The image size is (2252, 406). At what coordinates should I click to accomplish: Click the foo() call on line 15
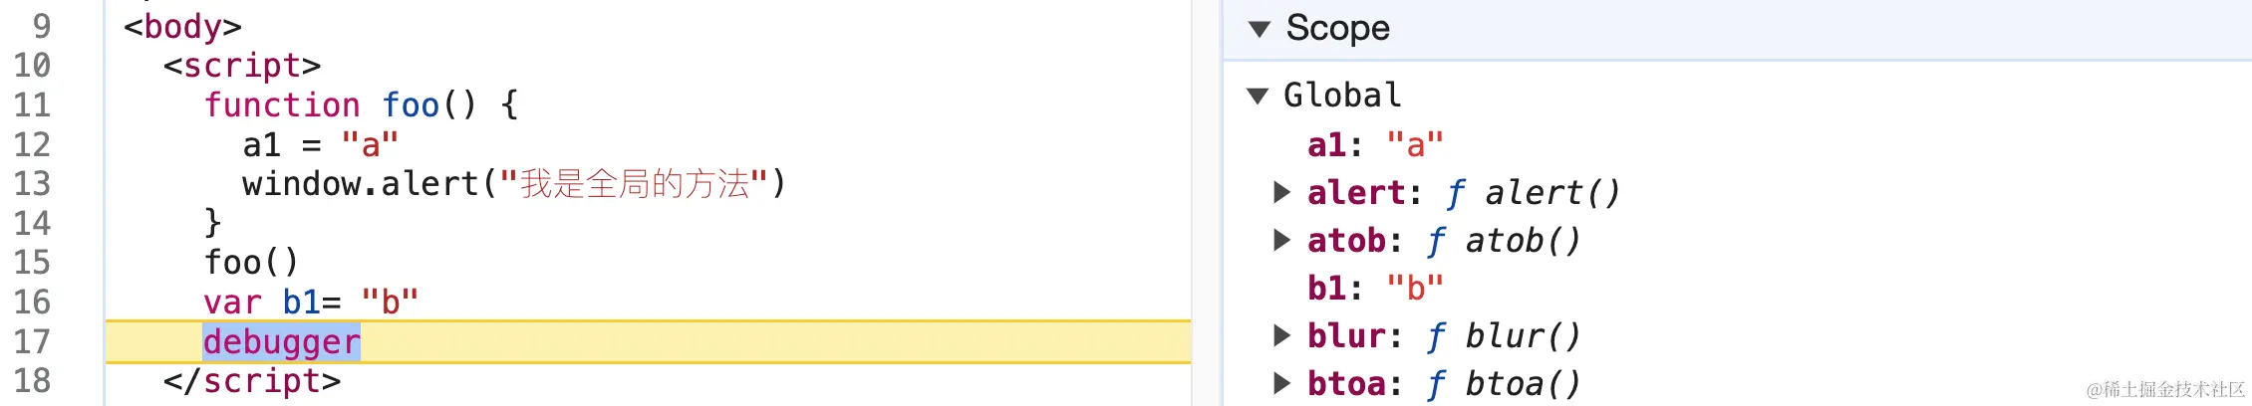click(x=251, y=263)
